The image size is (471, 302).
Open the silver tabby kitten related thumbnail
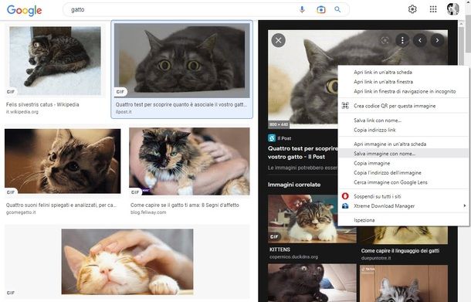pyautogui.click(x=404, y=283)
